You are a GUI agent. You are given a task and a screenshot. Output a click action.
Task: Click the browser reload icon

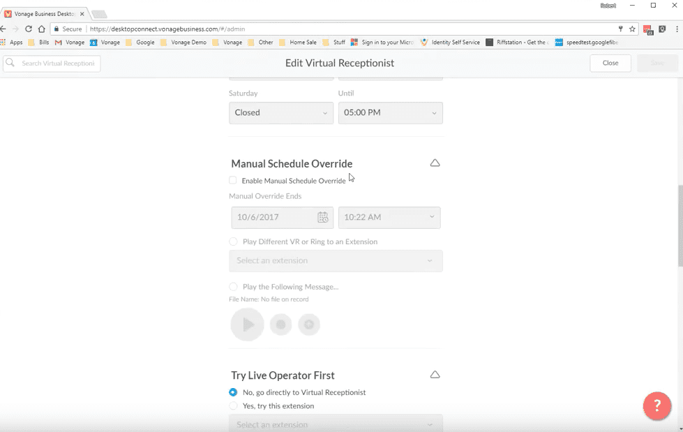29,29
